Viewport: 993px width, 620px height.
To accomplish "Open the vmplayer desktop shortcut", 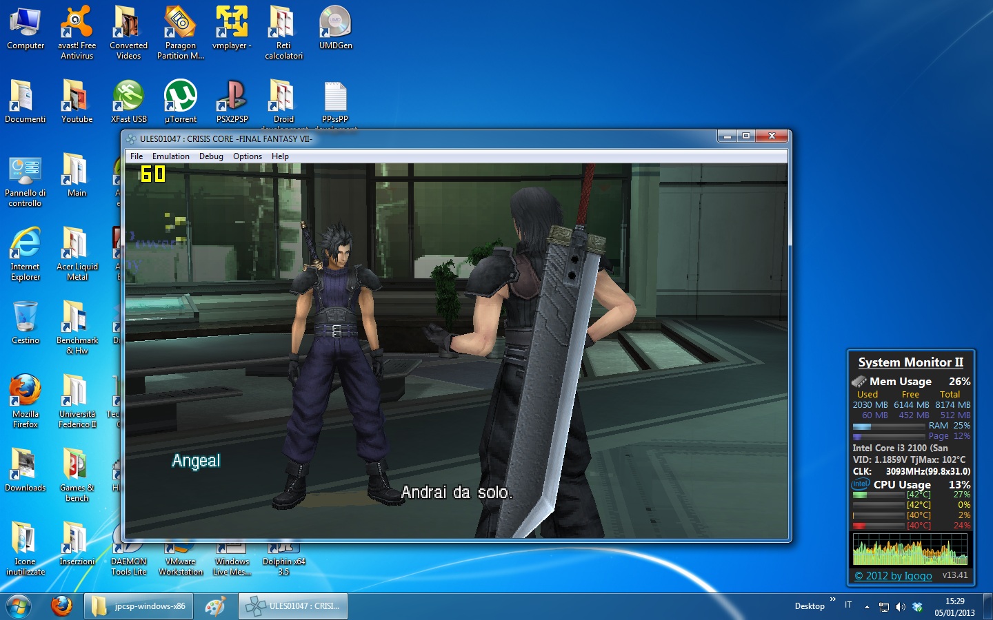I will (x=232, y=23).
